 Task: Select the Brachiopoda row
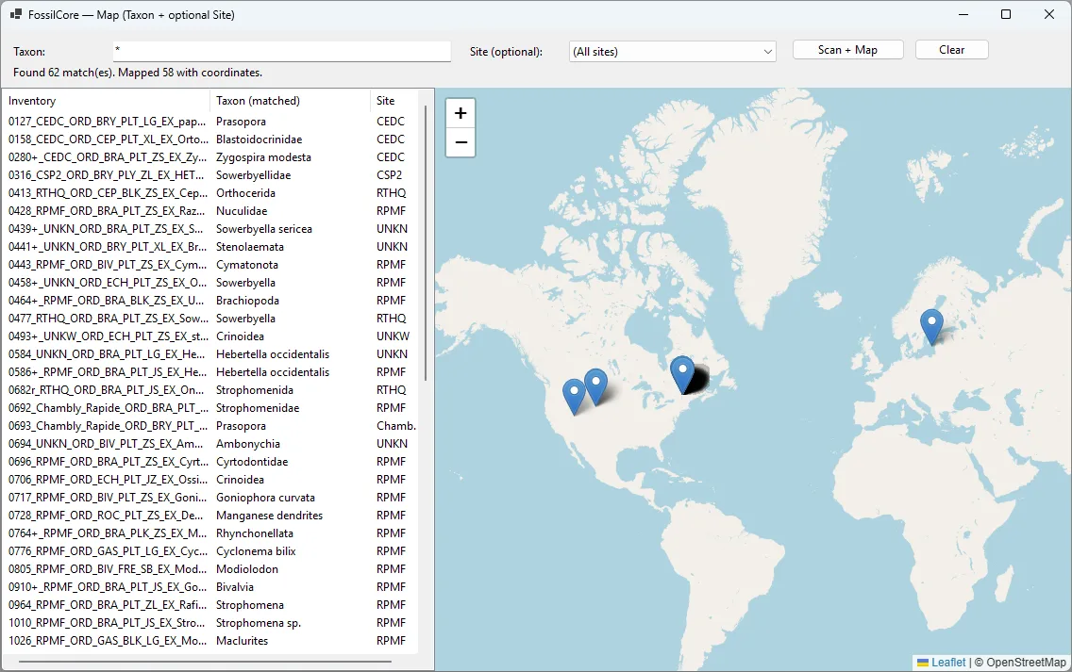point(210,301)
